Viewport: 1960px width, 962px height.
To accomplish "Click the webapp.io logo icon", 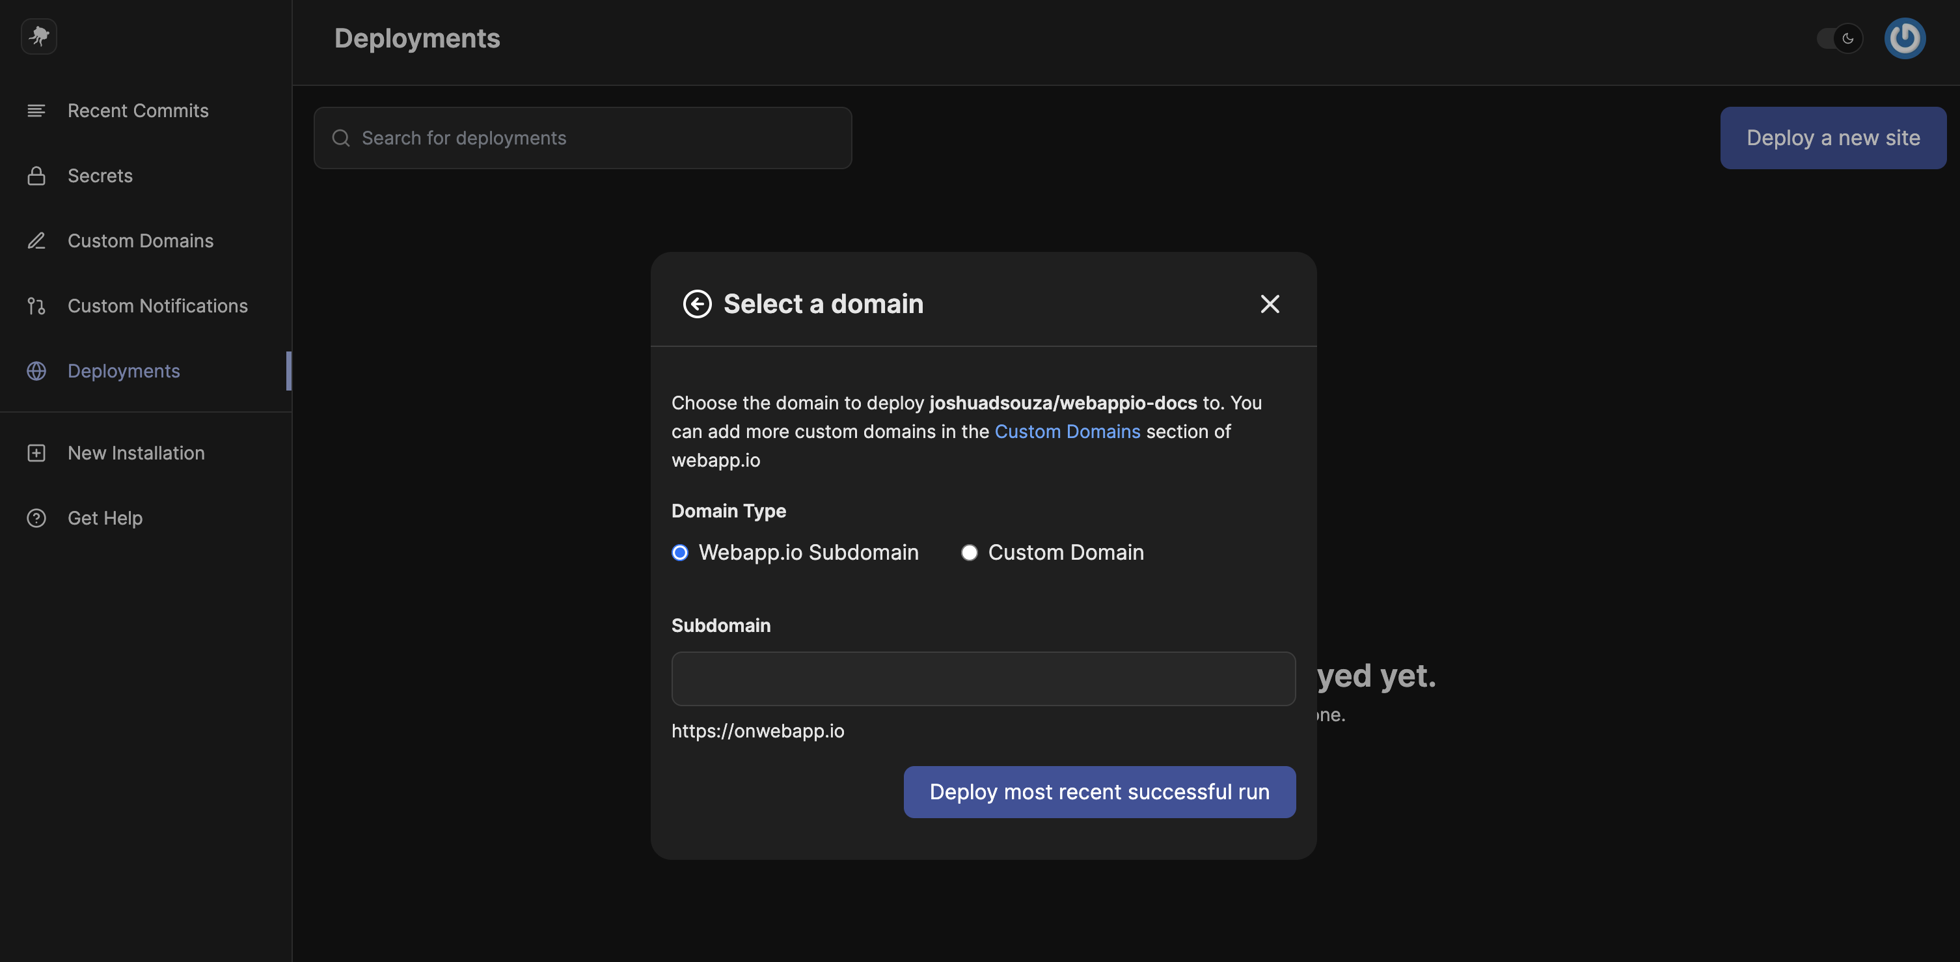I will 38,36.
